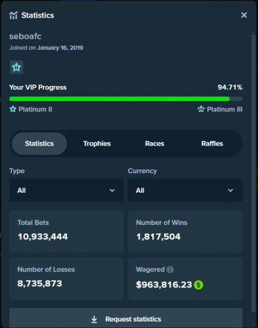The height and width of the screenshot is (328, 258).
Task: Click the Request statistics button
Action: click(126, 319)
